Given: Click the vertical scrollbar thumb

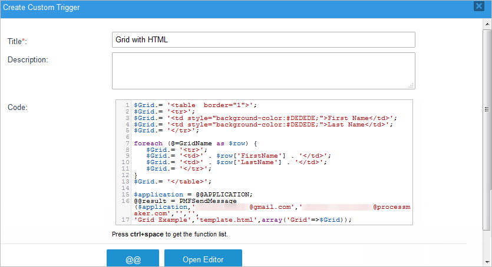Looking at the screenshot, I should tap(487, 109).
